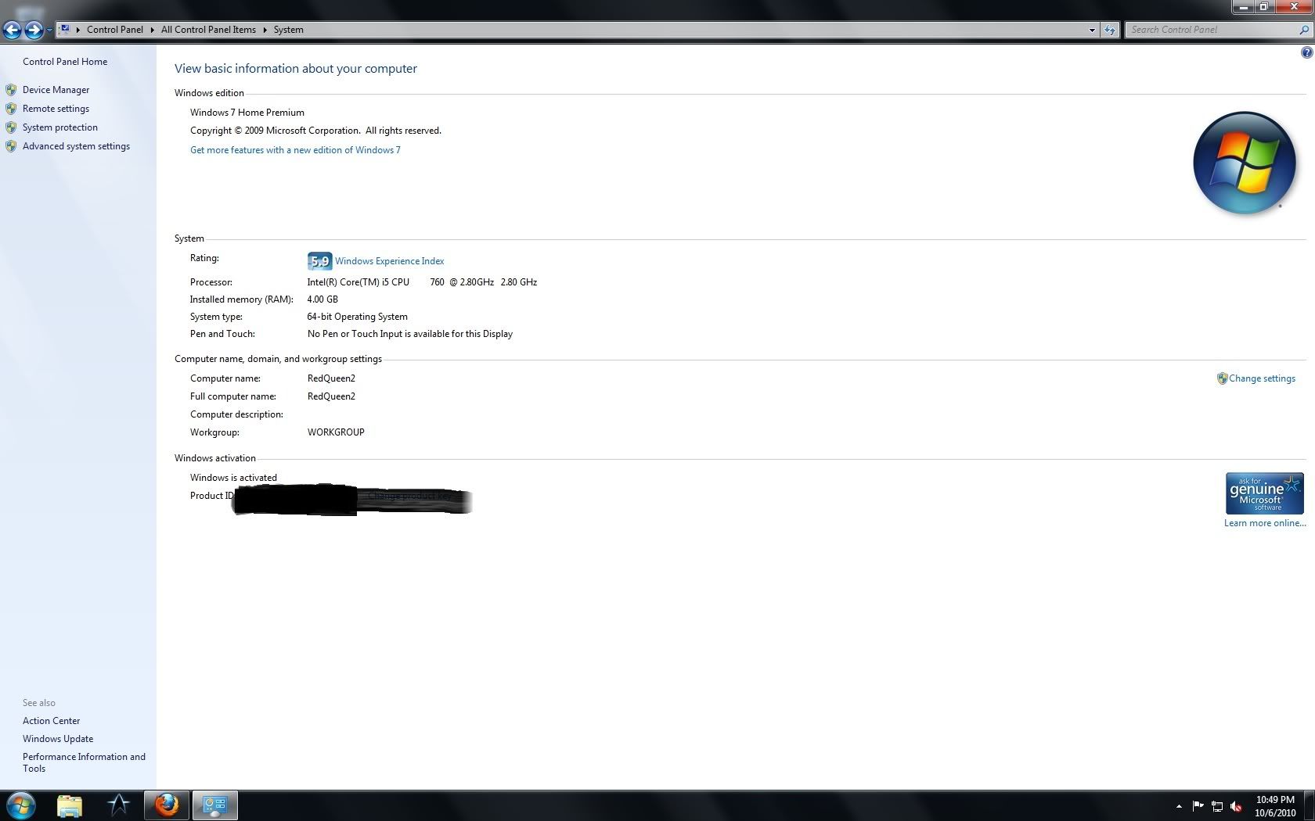Open Remote settings
This screenshot has width=1315, height=821.
[x=56, y=109]
